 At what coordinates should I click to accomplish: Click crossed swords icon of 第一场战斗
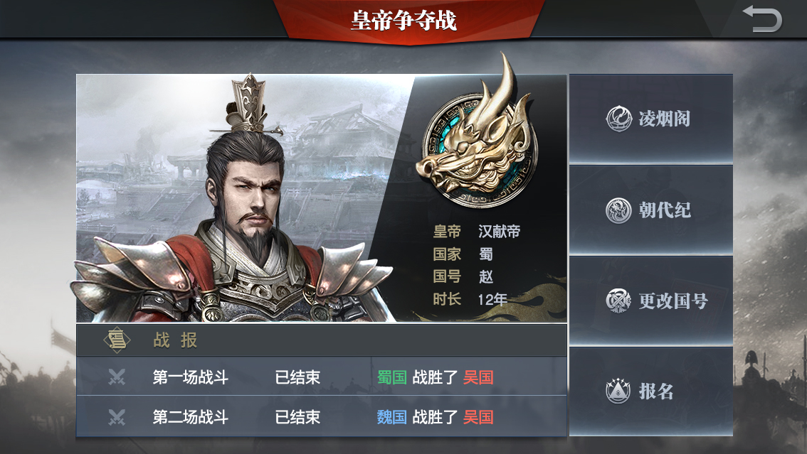pos(117,377)
